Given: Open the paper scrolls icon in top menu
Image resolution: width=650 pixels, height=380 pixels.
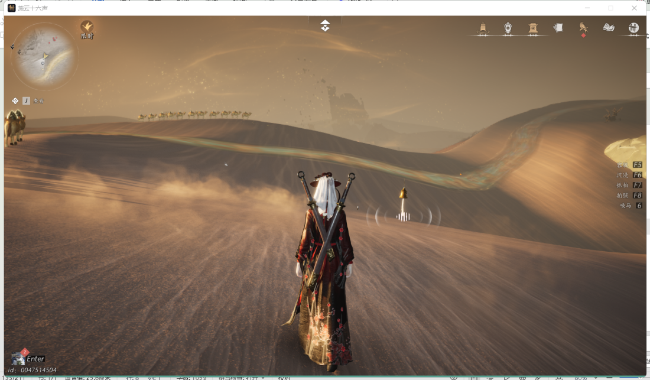Looking at the screenshot, I should coord(558,28).
